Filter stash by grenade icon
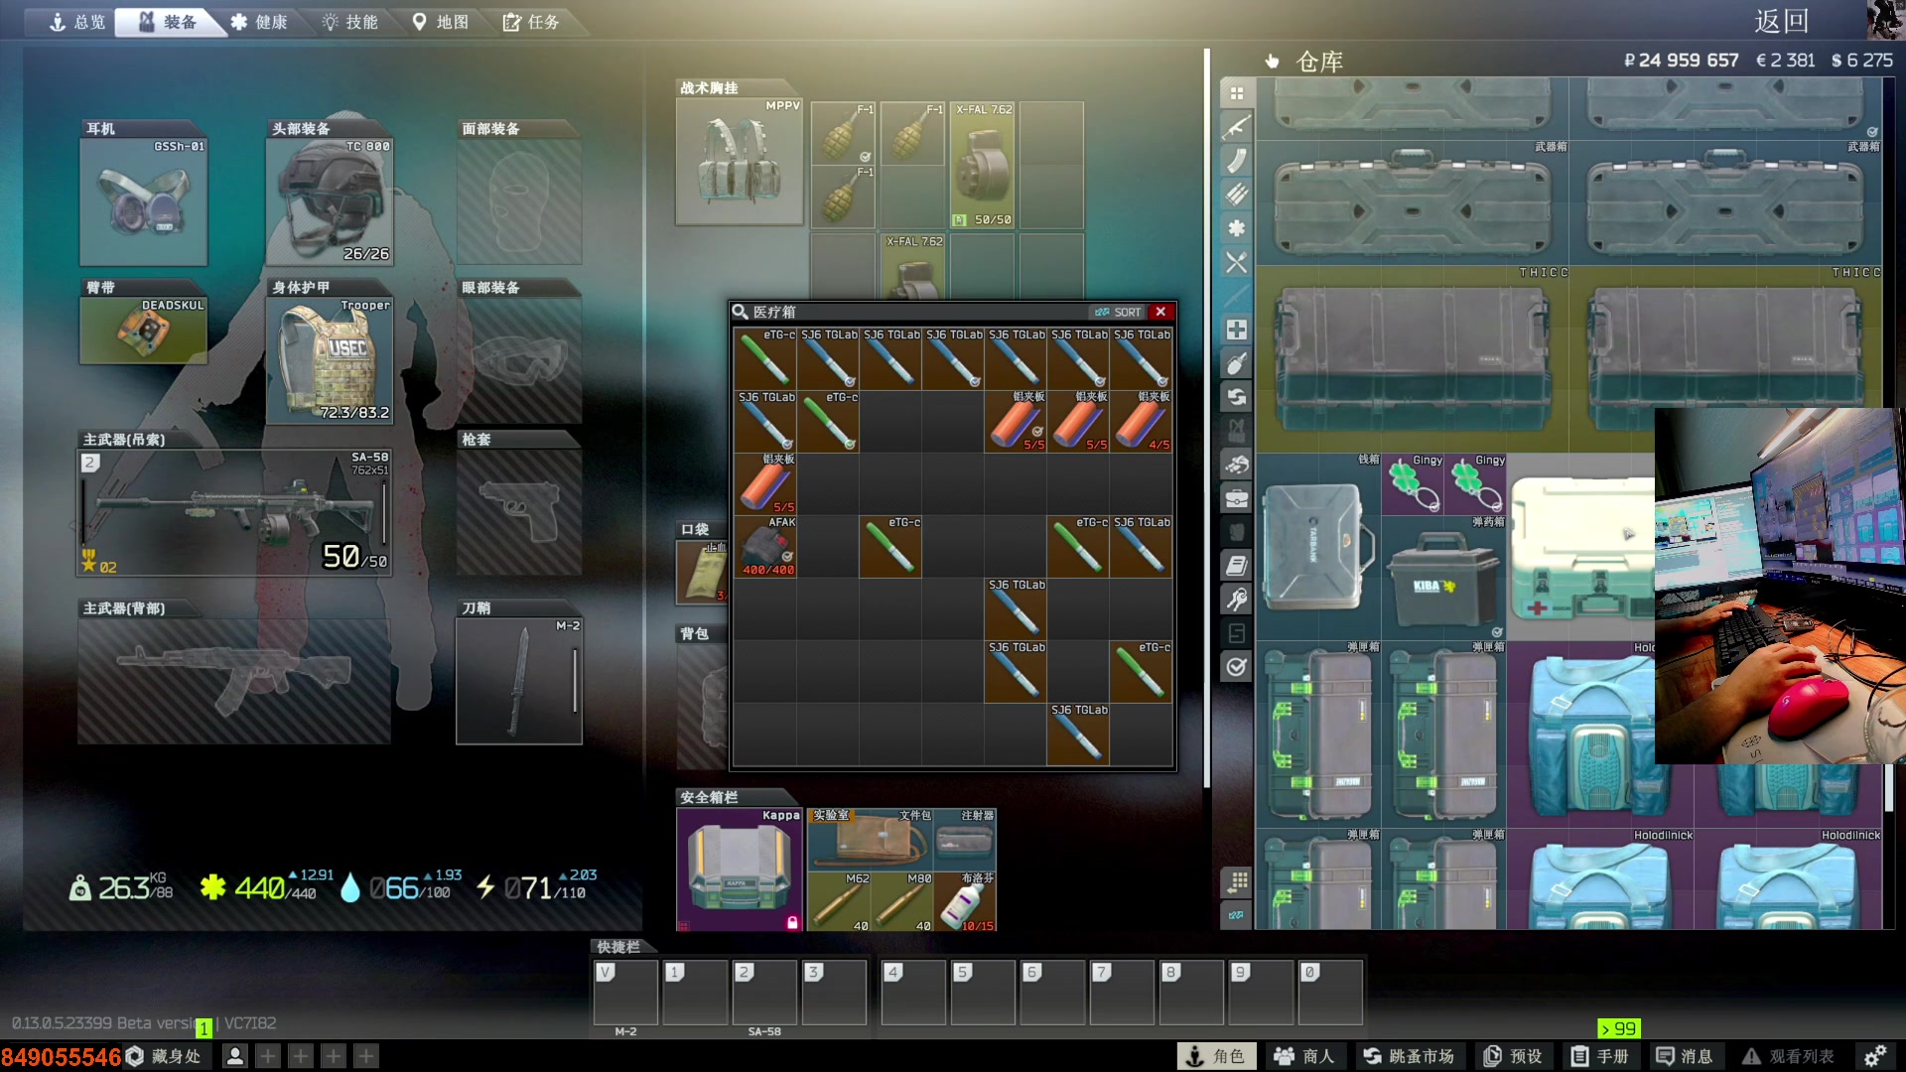The width and height of the screenshot is (1906, 1072). click(x=1236, y=363)
